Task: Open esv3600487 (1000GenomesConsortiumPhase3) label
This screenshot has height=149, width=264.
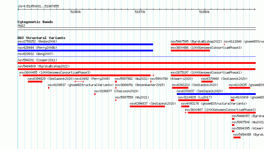Action: point(220,110)
